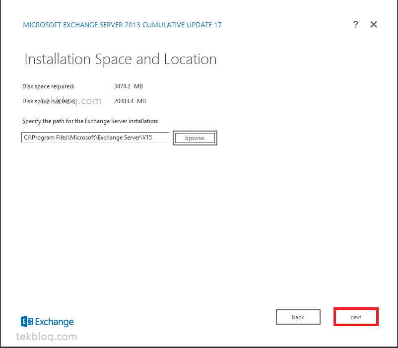Open the help question mark icon
Image resolution: width=398 pixels, height=348 pixels.
[356, 24]
